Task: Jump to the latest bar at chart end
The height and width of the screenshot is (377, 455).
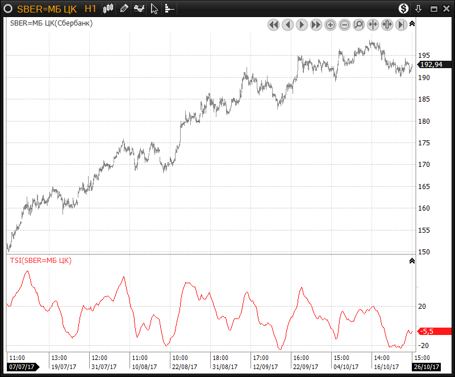Action: pos(401,24)
